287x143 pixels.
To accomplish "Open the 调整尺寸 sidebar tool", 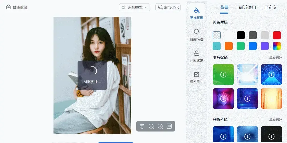I will coord(197,77).
